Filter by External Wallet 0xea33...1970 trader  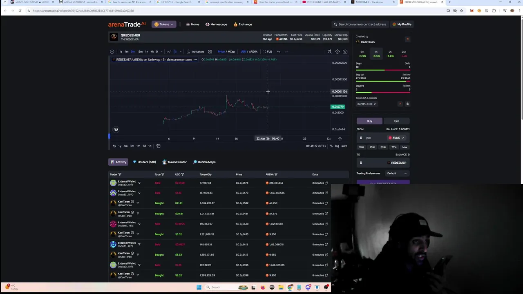click(x=139, y=193)
